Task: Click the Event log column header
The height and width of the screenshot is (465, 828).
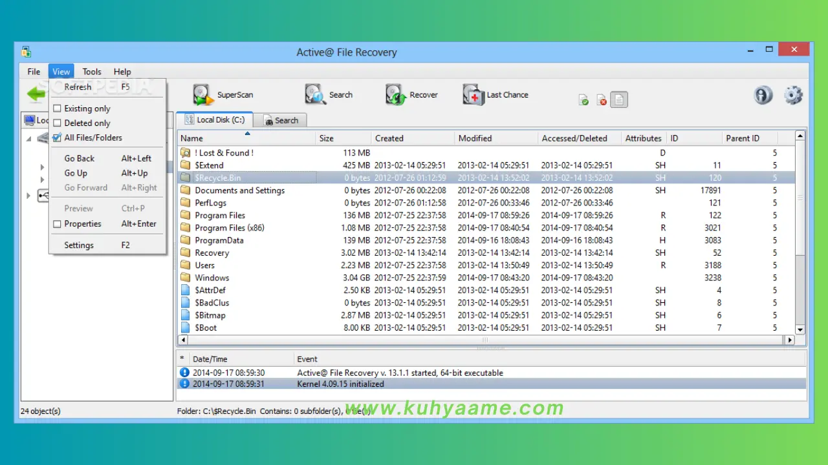Action: [550, 359]
